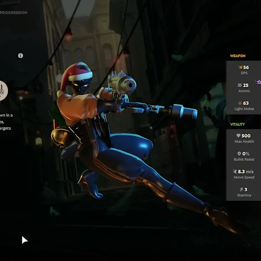Click the stamina runner icon
This screenshot has height=261, width=261.
tap(241, 189)
